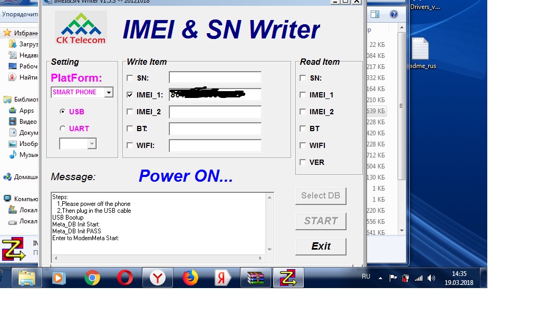Select Недавние места in Explorer sidebar
The height and width of the screenshot is (316, 540).
[23, 55]
